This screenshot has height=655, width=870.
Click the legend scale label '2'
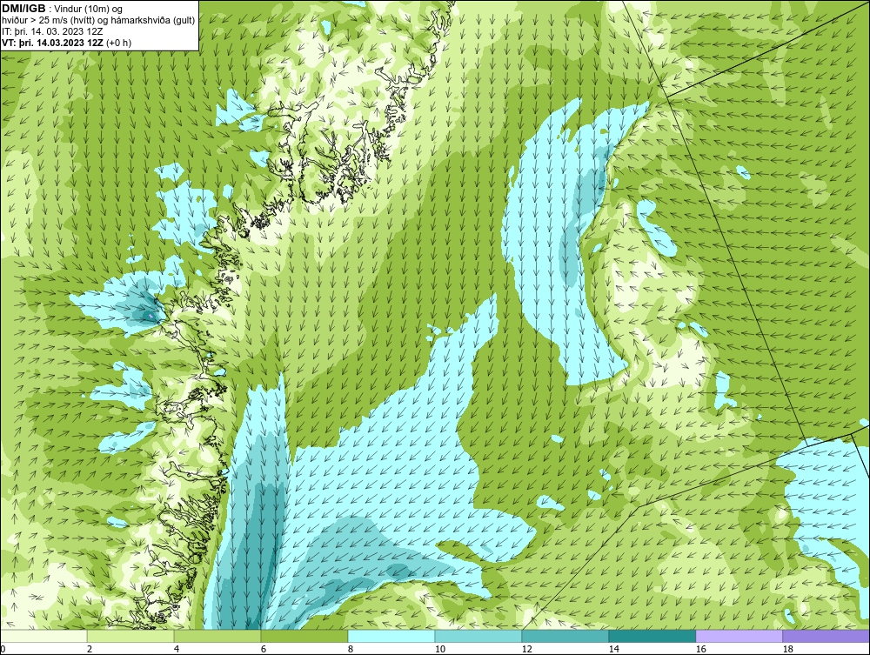[x=90, y=649]
